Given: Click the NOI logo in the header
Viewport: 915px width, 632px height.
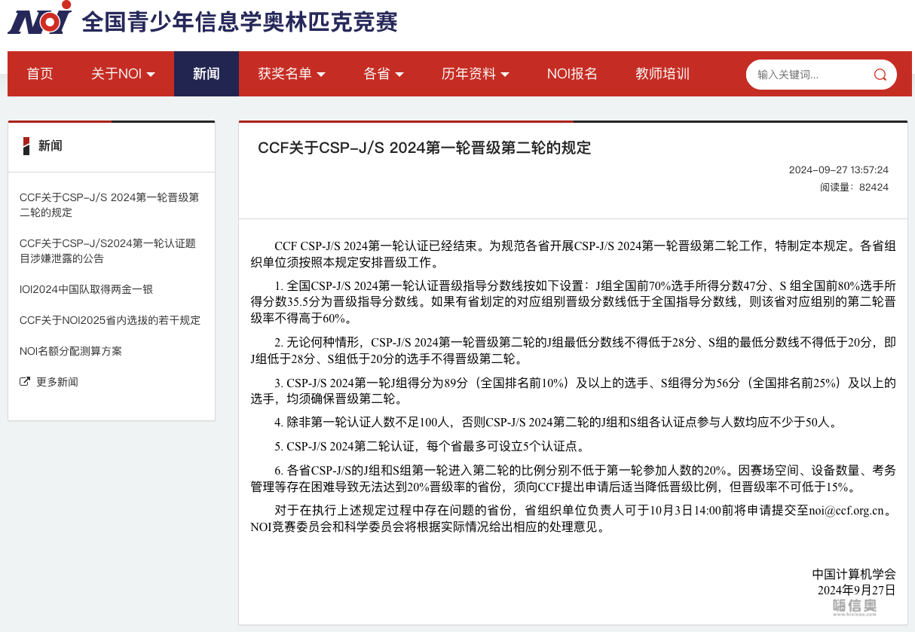Looking at the screenshot, I should [x=40, y=18].
